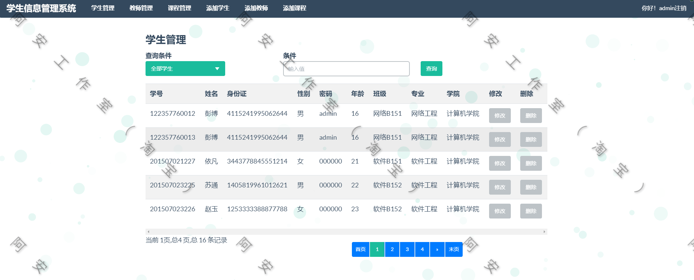
Task: Go to pagination page 3
Action: point(407,250)
